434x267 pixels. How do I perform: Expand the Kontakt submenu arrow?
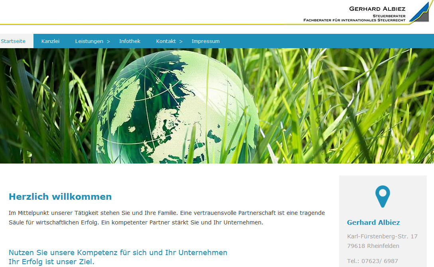click(x=181, y=41)
